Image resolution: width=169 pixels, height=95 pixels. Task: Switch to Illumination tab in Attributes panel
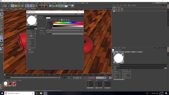coord(127,52)
